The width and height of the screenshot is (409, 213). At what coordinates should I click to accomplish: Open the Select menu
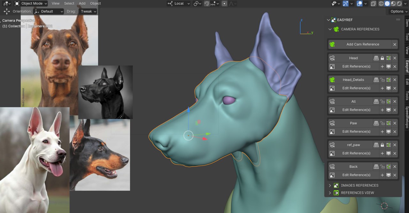click(69, 4)
